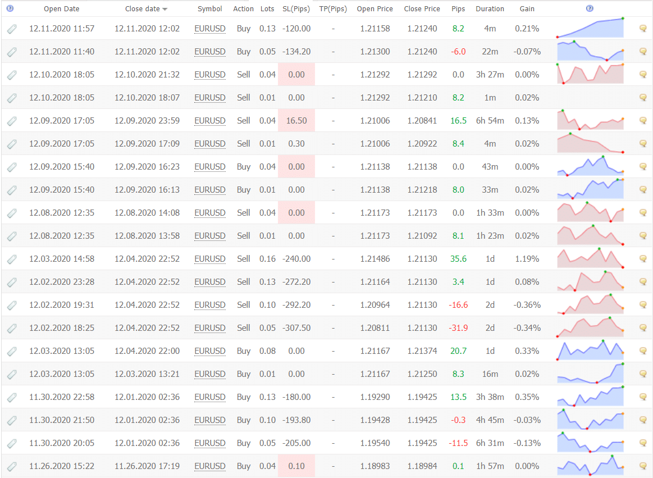Open the EURUSD link in the first row
The width and height of the screenshot is (653, 478).
pyautogui.click(x=210, y=29)
